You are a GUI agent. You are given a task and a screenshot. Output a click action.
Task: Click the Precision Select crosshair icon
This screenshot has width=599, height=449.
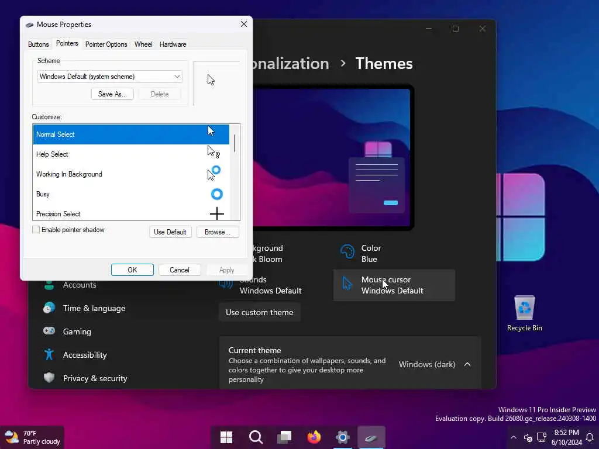[x=216, y=213]
